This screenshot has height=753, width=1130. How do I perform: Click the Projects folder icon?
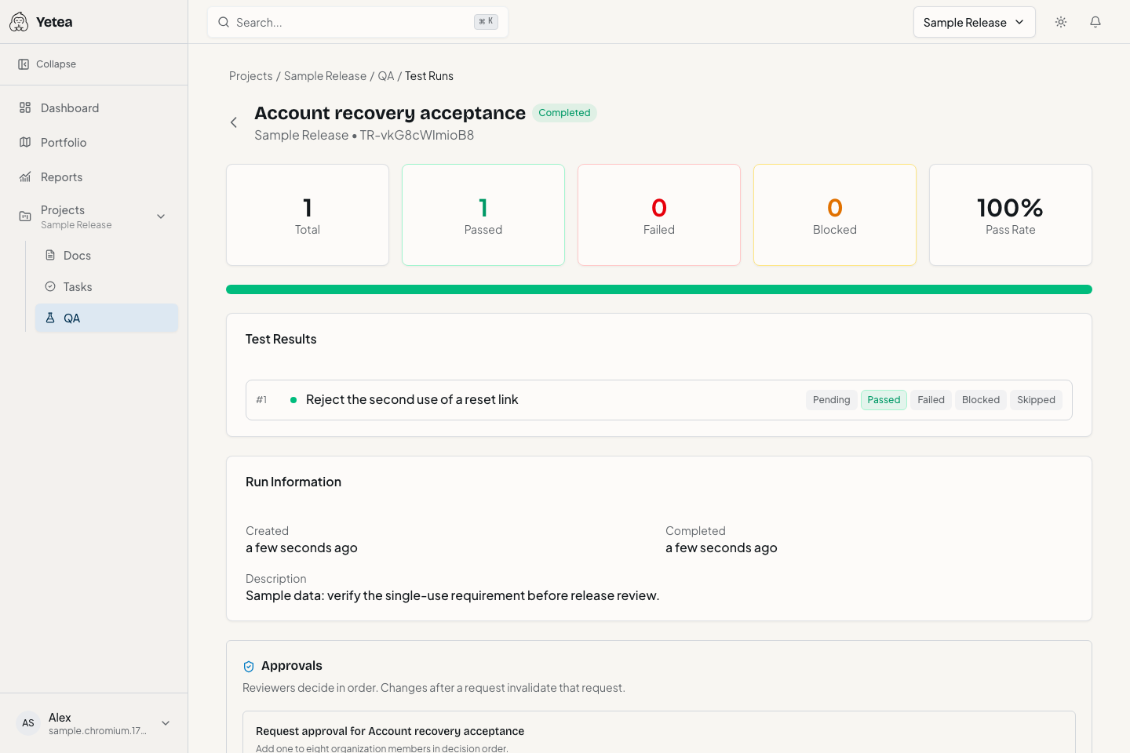click(x=25, y=216)
